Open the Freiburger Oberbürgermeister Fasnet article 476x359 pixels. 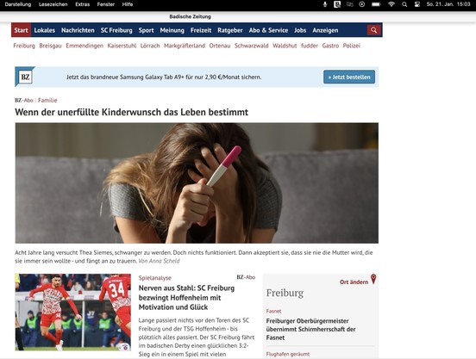click(x=310, y=329)
